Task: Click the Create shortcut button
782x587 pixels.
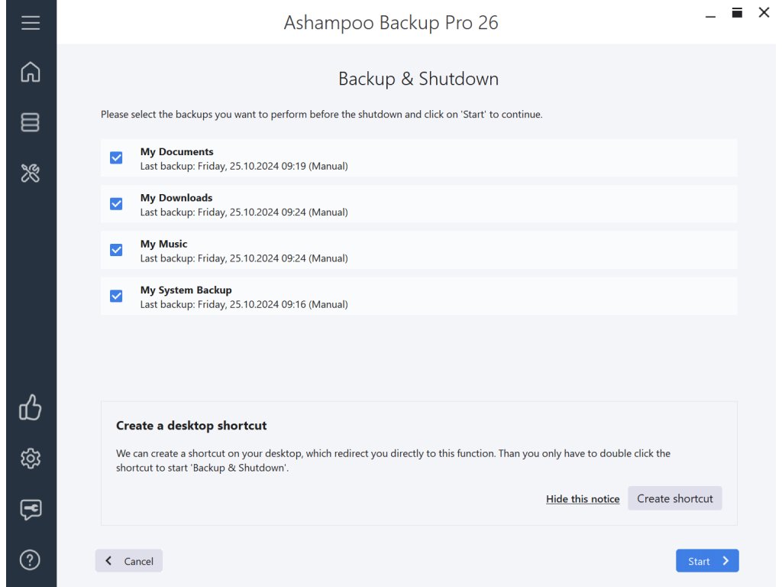Action: 674,498
